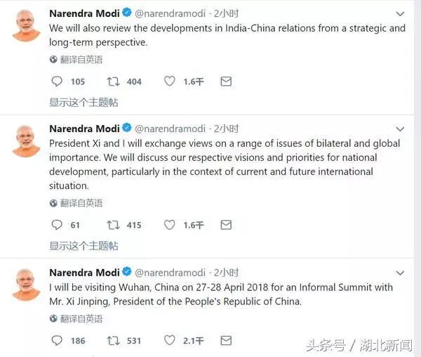Reply to the India-China relations tweet
Viewport: 421px width, 357px height.
[x=58, y=82]
